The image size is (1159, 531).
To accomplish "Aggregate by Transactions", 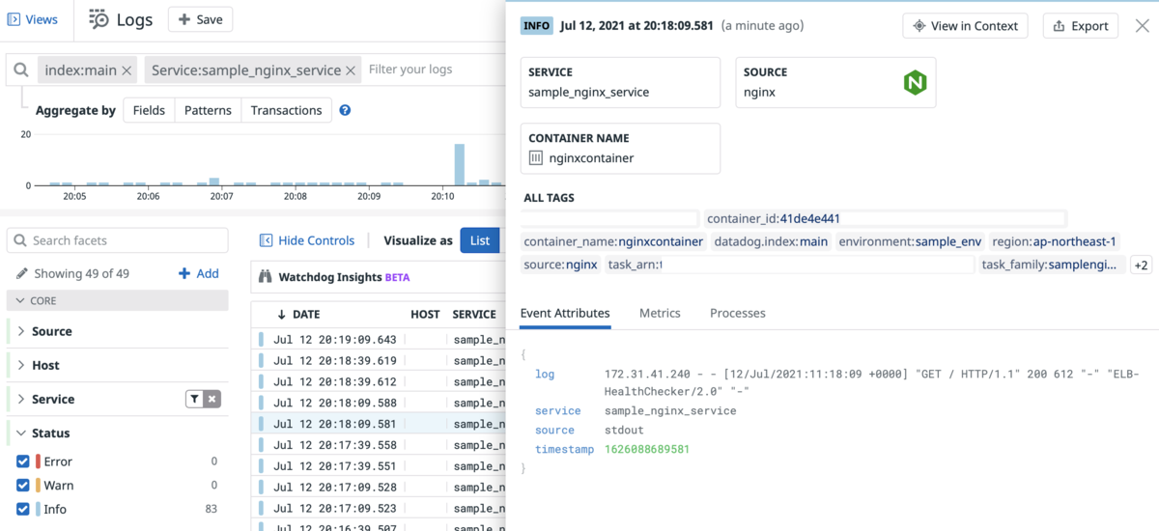I will pyautogui.click(x=286, y=110).
